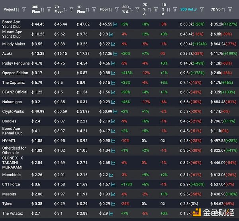Click the 7D Vol column header label

216,10
